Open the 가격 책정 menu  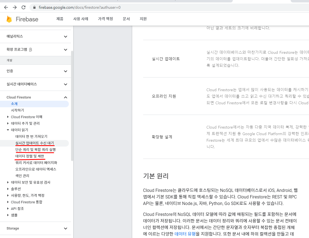tap(105, 19)
